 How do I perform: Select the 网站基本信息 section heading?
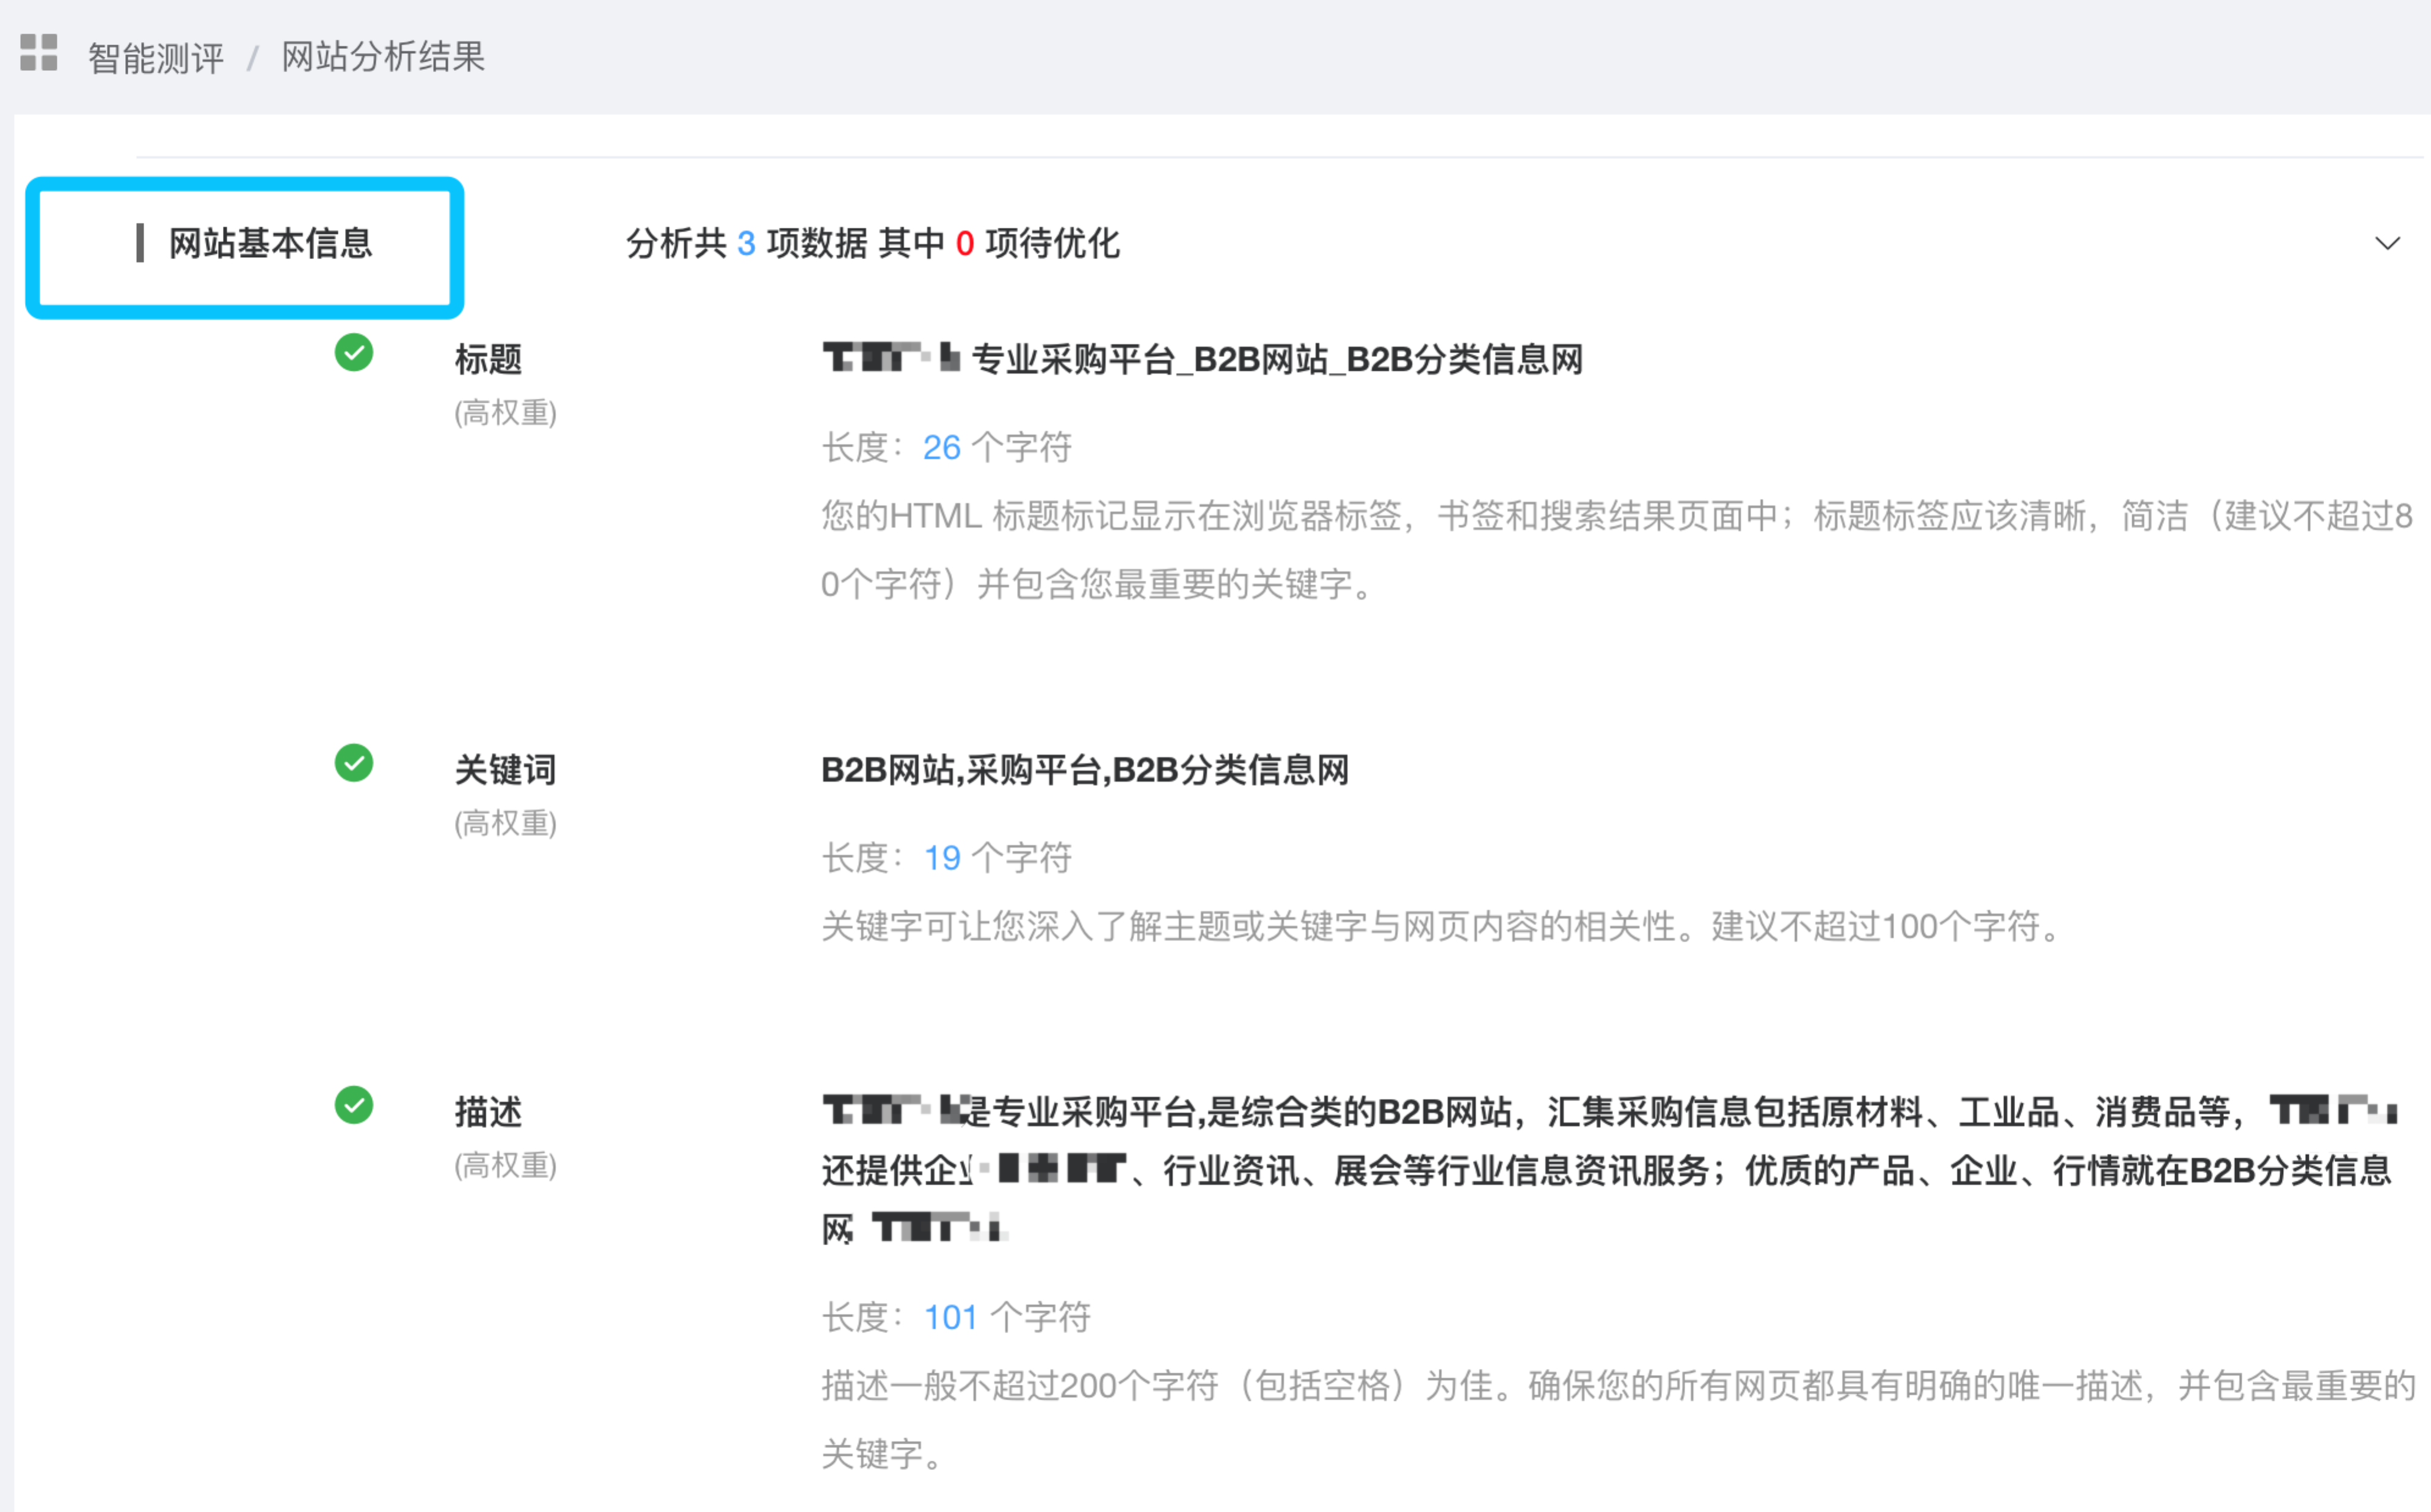click(270, 243)
